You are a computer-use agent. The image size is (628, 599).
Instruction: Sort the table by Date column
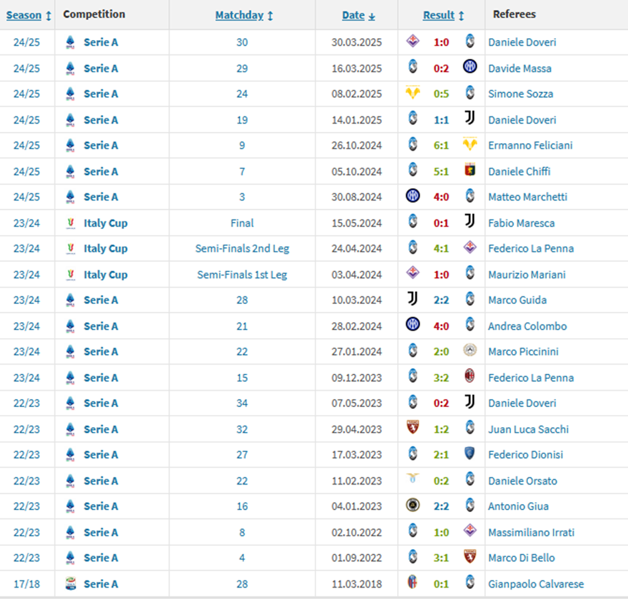pyautogui.click(x=358, y=15)
